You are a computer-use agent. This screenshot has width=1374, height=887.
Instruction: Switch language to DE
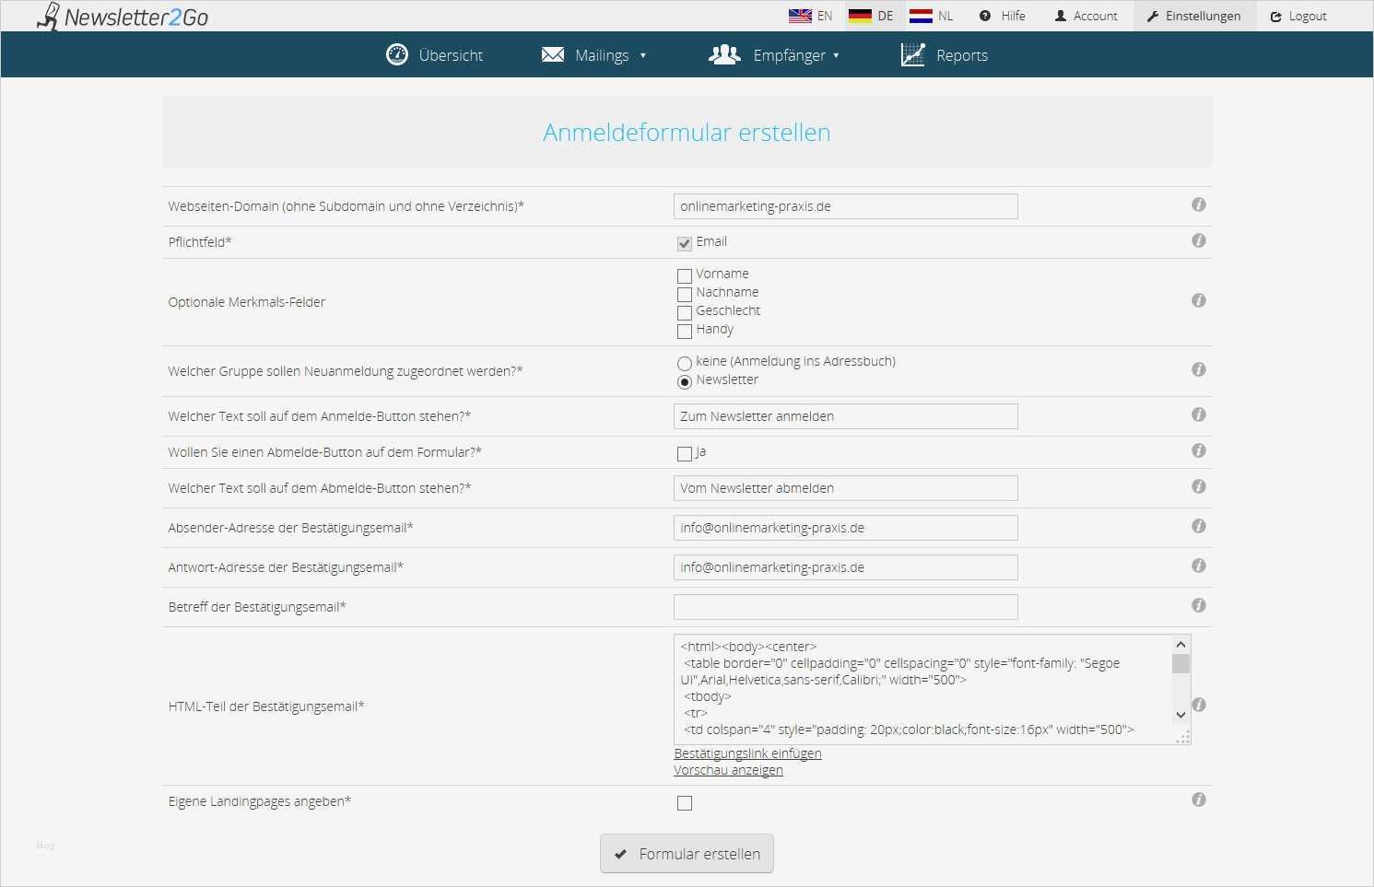point(871,16)
